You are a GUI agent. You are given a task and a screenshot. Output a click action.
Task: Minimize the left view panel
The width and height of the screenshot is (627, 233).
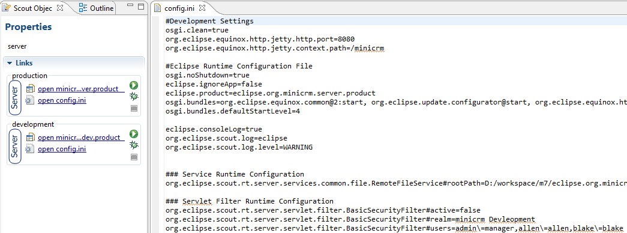130,6
